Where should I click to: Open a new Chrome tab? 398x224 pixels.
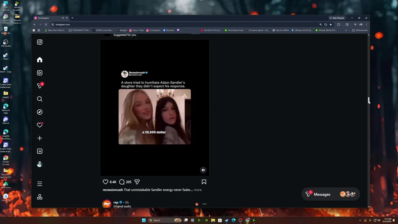click(x=72, y=18)
